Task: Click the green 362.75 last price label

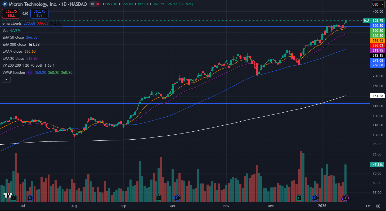Action: (378, 20)
